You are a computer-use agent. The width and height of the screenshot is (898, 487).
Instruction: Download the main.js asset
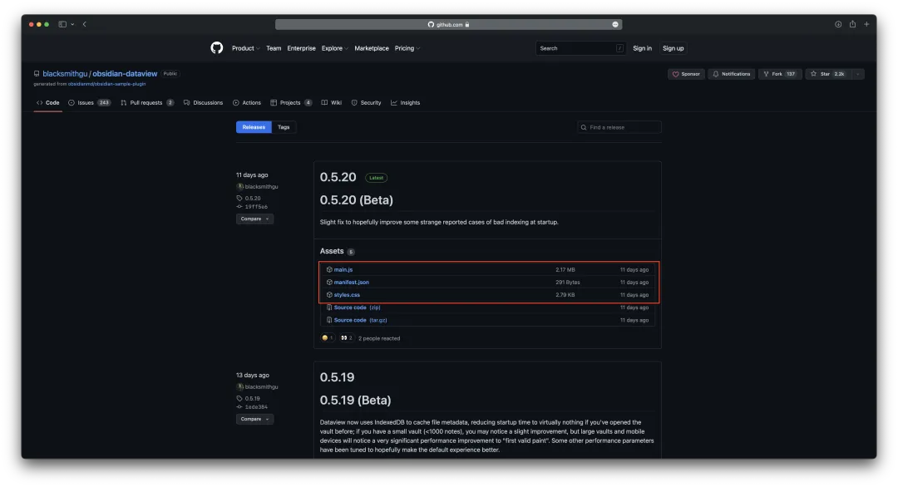pyautogui.click(x=343, y=269)
